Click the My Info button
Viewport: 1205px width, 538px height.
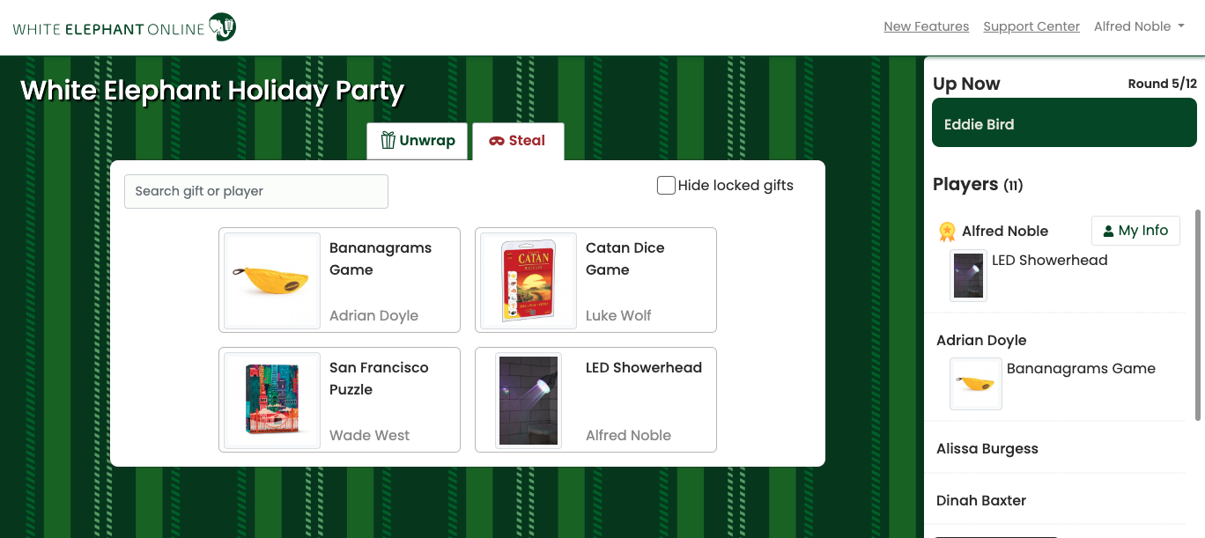1135,231
